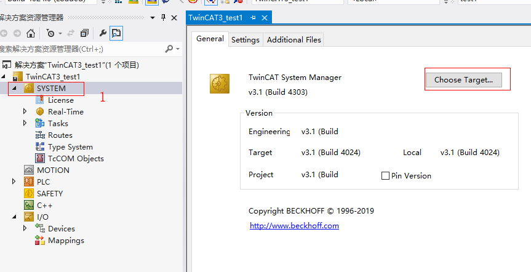Click the Forward arrow in Solution Explorer toolbar
This screenshot has width=531, height=272.
17,33
